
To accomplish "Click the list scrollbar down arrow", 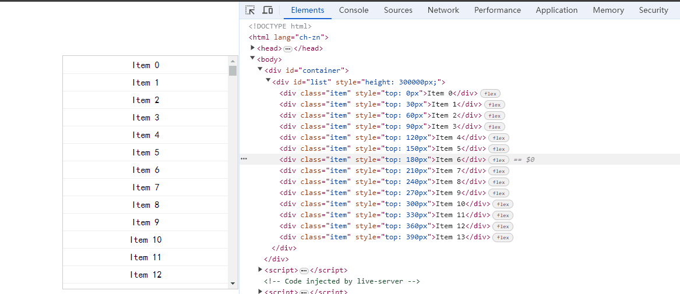I will [233, 284].
